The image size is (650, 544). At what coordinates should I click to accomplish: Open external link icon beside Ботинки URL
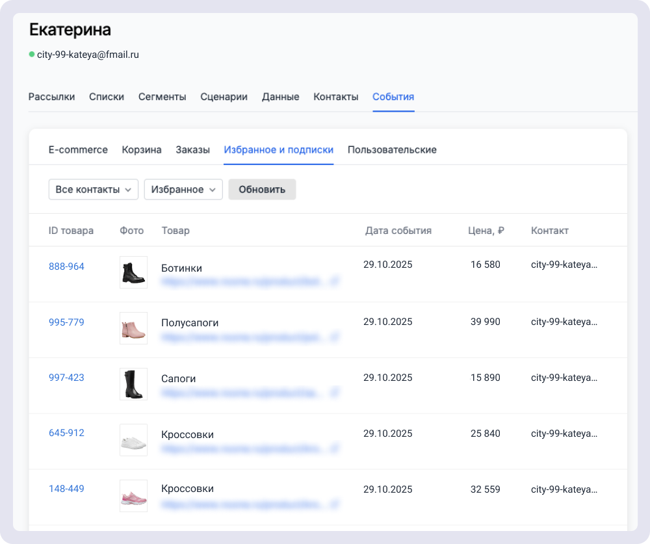click(335, 282)
